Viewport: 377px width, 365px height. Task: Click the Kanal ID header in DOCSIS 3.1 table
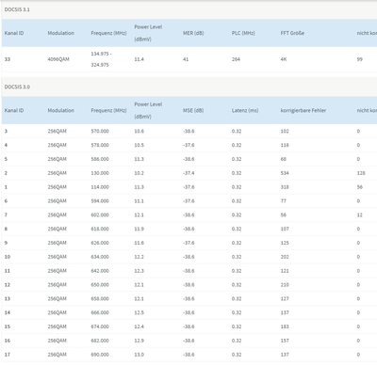(x=14, y=33)
